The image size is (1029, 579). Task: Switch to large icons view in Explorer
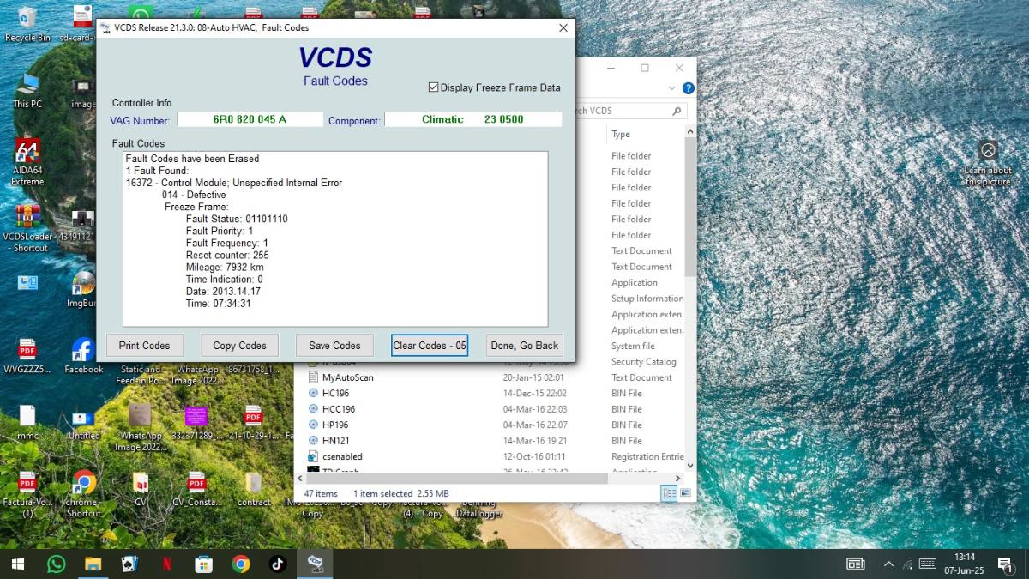tap(685, 493)
